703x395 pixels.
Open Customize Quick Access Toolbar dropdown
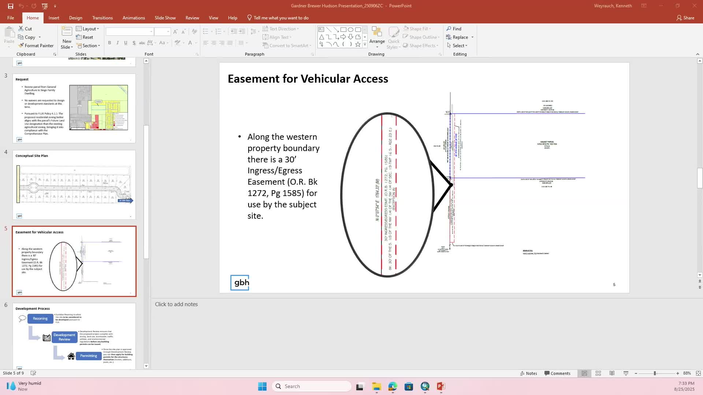coord(55,6)
